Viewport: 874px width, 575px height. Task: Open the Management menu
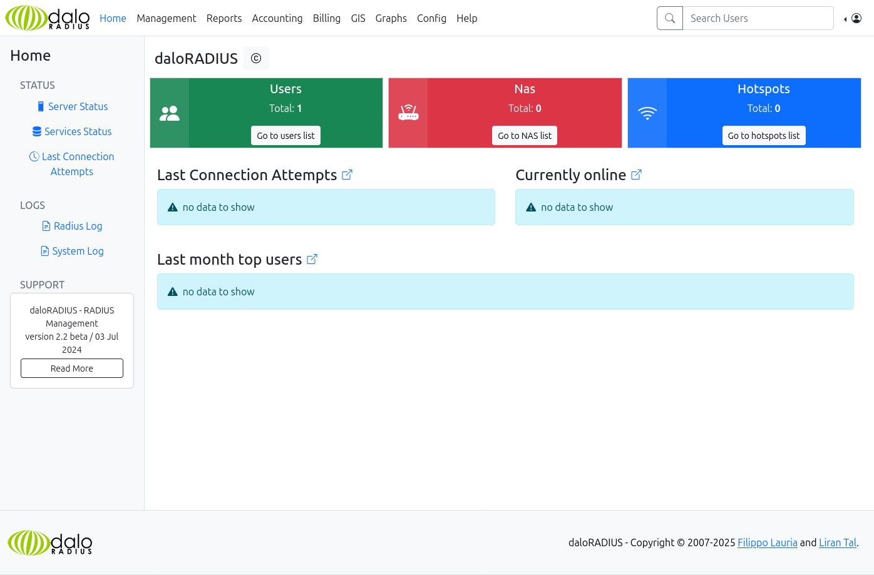pyautogui.click(x=166, y=18)
